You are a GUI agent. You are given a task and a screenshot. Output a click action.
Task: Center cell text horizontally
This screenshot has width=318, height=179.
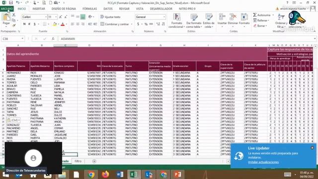[78, 24]
